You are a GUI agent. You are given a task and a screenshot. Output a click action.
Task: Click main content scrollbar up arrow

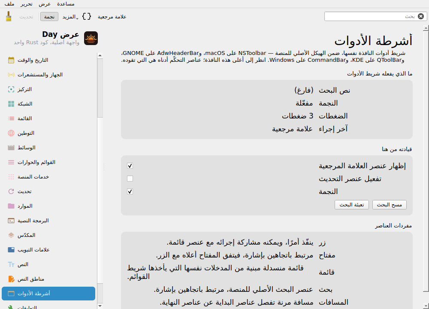(x=426, y=28)
